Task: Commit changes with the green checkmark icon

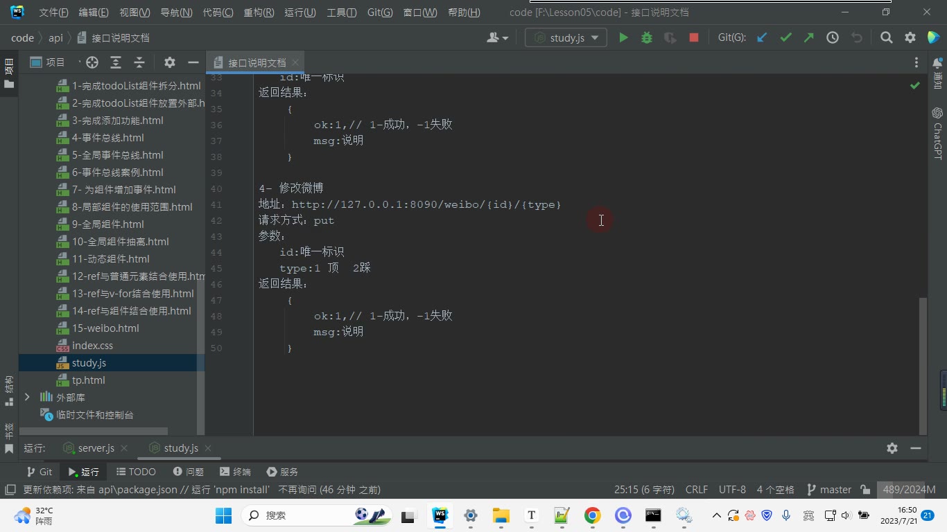Action: [x=785, y=38]
